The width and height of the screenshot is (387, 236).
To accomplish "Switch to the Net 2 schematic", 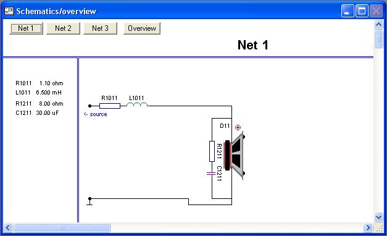I will click(x=63, y=28).
